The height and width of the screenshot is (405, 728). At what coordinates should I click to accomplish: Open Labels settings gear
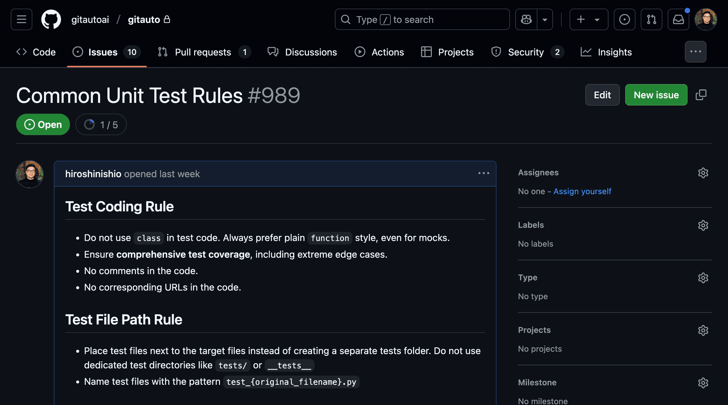[x=703, y=225]
